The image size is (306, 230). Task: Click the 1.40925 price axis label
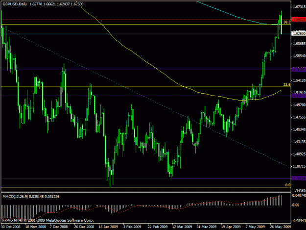(x=299, y=154)
